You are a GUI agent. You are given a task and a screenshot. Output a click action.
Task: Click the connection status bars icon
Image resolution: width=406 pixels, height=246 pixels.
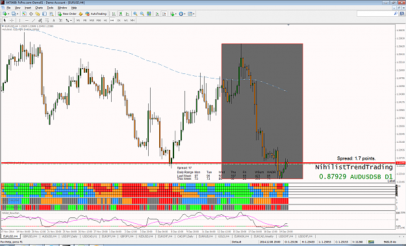point(371,242)
